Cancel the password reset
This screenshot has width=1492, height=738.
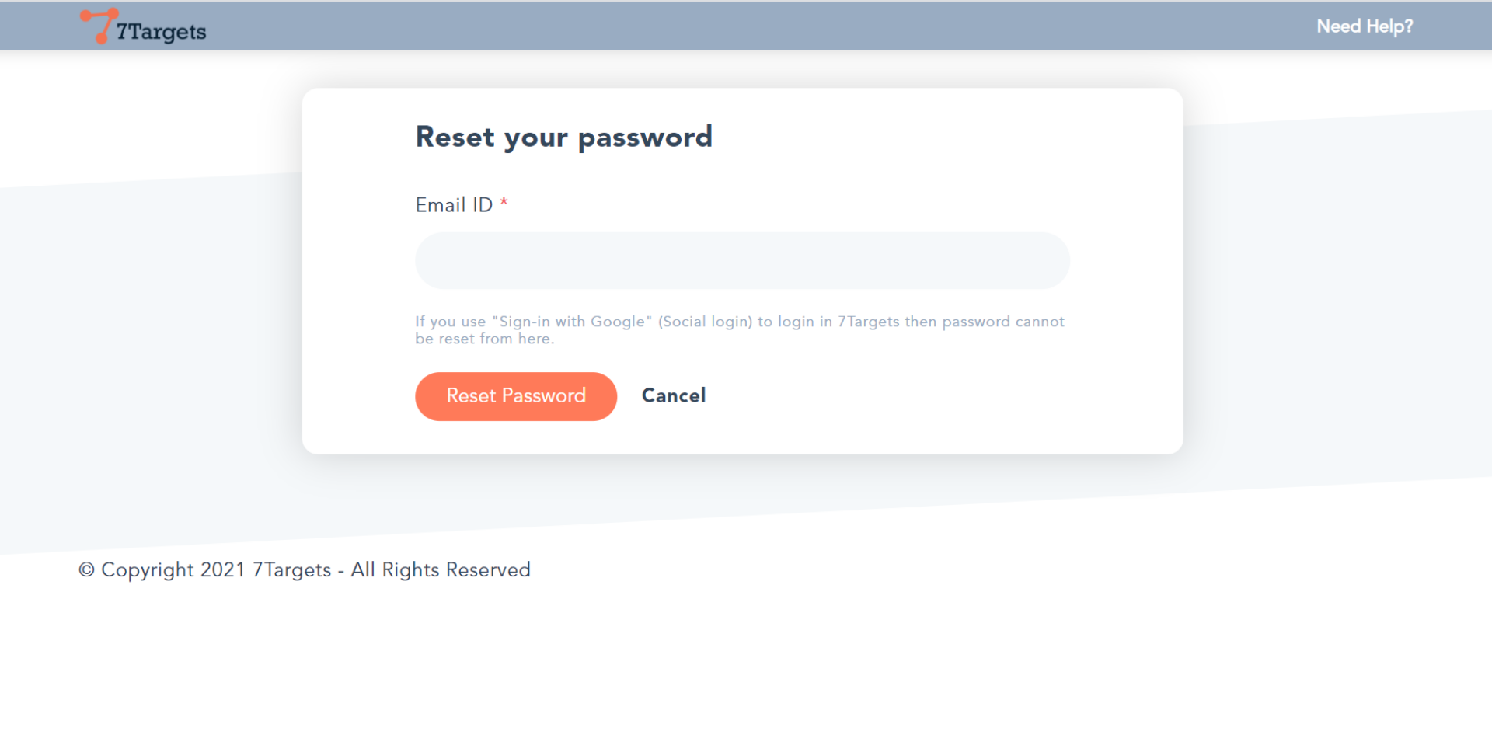673,395
